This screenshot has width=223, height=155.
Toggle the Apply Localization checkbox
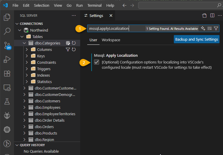97,62
